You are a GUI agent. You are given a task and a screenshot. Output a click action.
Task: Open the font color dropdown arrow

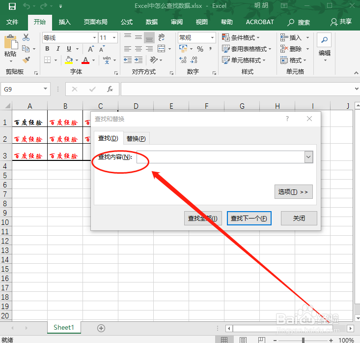(93, 60)
